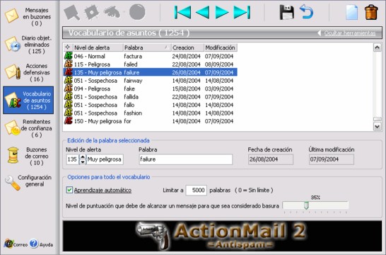Click the grayed hammer toolbar icon
The width and height of the screenshot is (386, 255).
pyautogui.click(x=71, y=12)
